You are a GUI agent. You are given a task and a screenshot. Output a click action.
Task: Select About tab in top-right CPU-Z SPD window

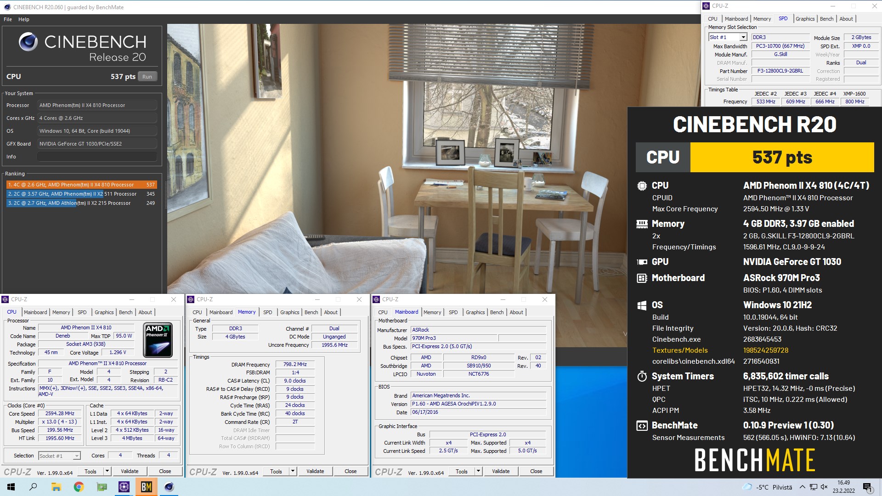(x=846, y=19)
